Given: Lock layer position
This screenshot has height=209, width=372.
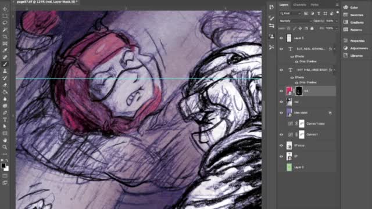Looking at the screenshot, I should click(300, 28).
